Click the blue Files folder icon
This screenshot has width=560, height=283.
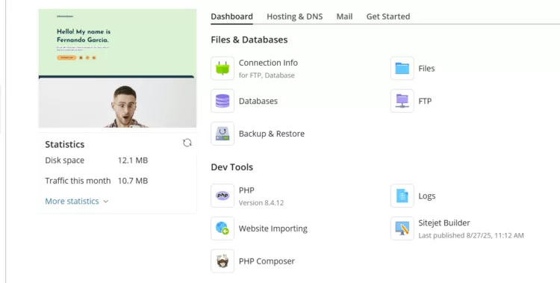pyautogui.click(x=402, y=68)
